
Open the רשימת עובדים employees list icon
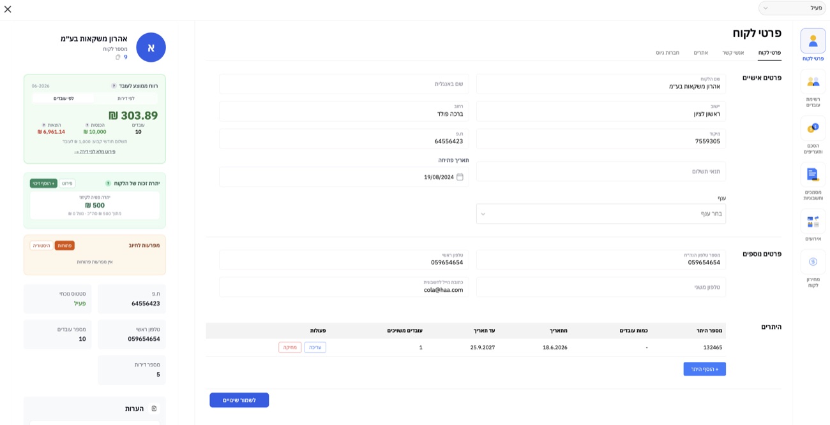[813, 82]
